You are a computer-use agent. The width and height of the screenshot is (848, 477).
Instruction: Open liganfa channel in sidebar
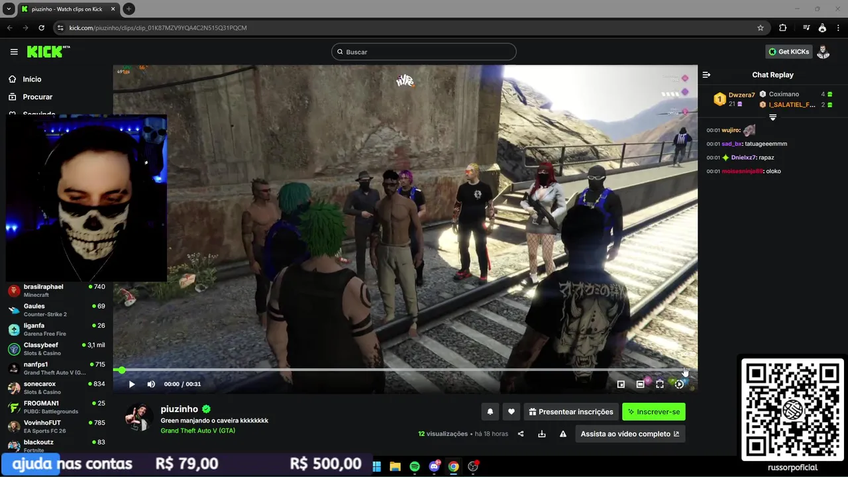coord(56,329)
